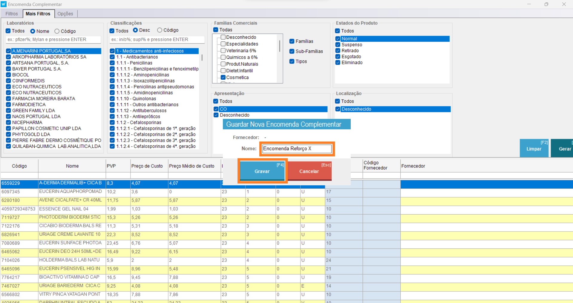Cancel the save dialog with Cancelar
Image resolution: width=573 pixels, height=303 pixels.
[x=309, y=171]
